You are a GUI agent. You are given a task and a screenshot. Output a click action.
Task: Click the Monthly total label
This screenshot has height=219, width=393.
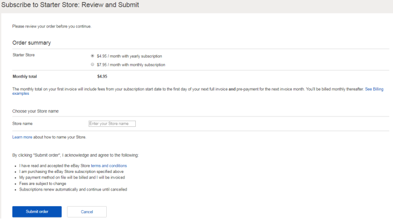click(x=24, y=77)
